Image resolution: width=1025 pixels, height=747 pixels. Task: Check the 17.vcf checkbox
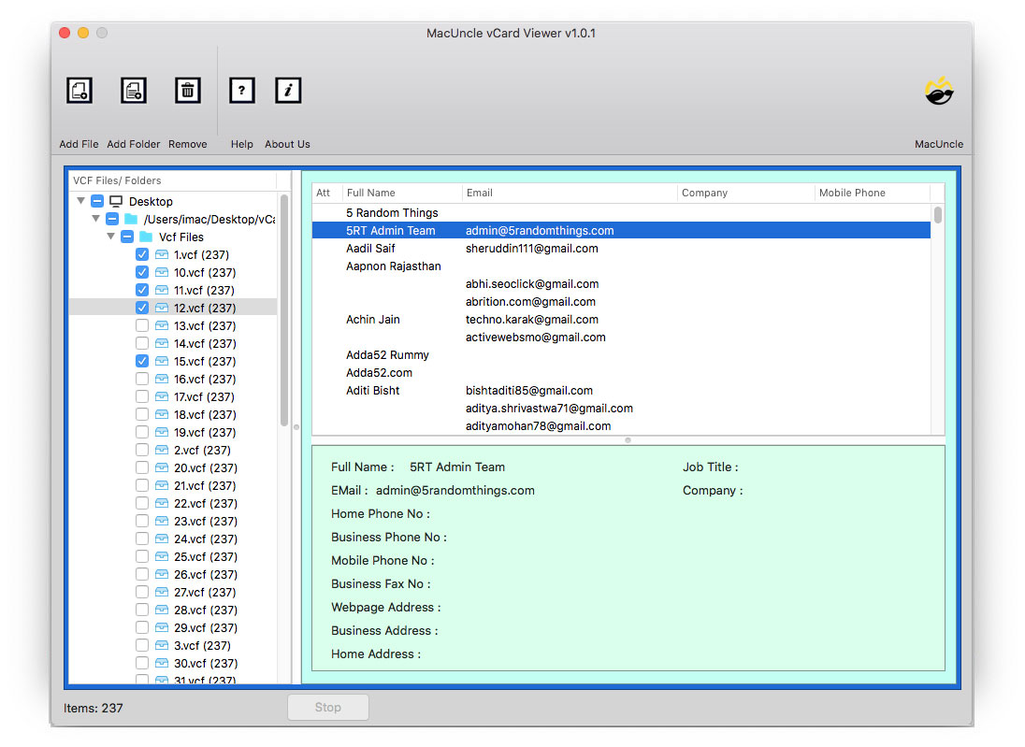coord(142,396)
